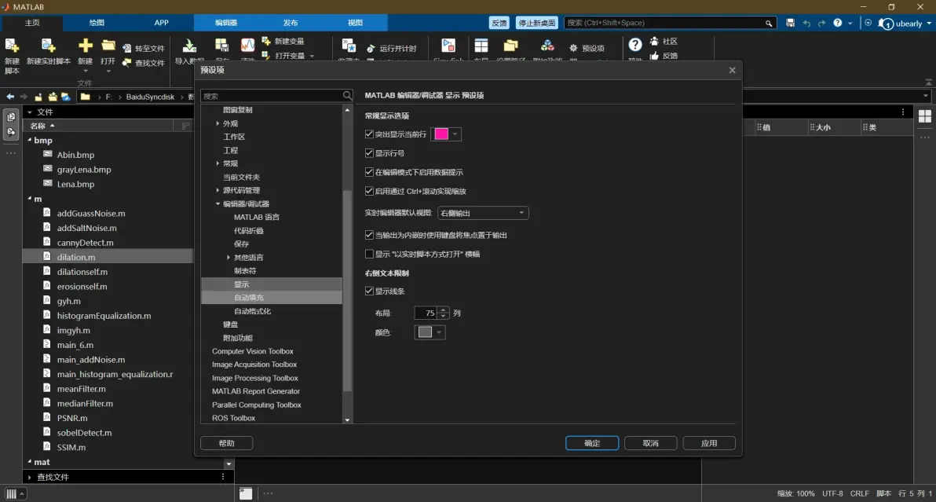
Task: Toggle the keyboard focus on inline output checkbox
Action: 369,235
